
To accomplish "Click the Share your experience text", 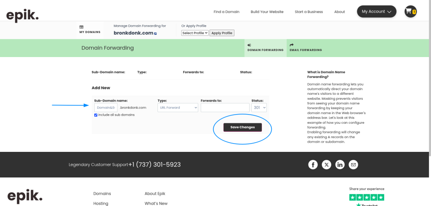I will click(x=367, y=189).
